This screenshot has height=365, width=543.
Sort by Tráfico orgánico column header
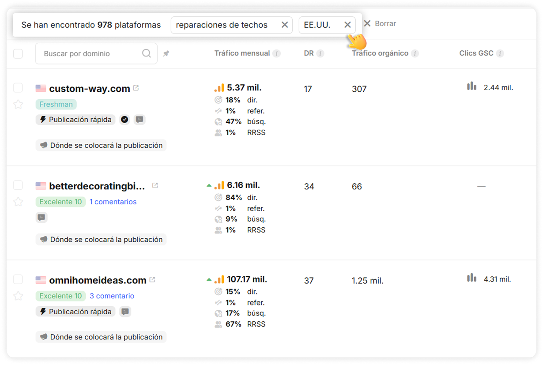380,53
